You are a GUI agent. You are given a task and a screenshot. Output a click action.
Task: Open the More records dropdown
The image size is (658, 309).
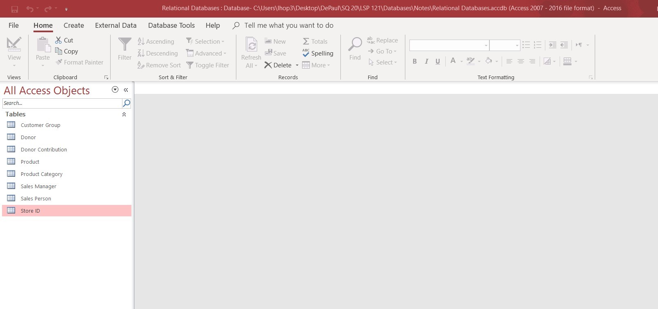click(x=316, y=65)
